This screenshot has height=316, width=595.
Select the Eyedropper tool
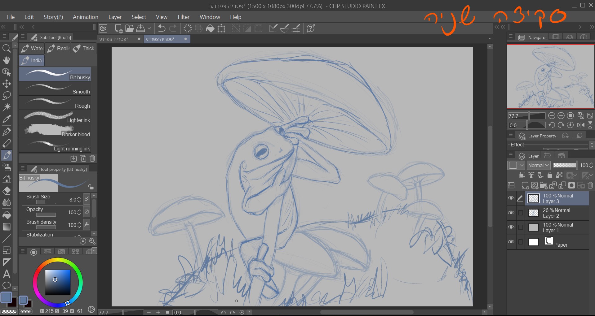point(7,119)
